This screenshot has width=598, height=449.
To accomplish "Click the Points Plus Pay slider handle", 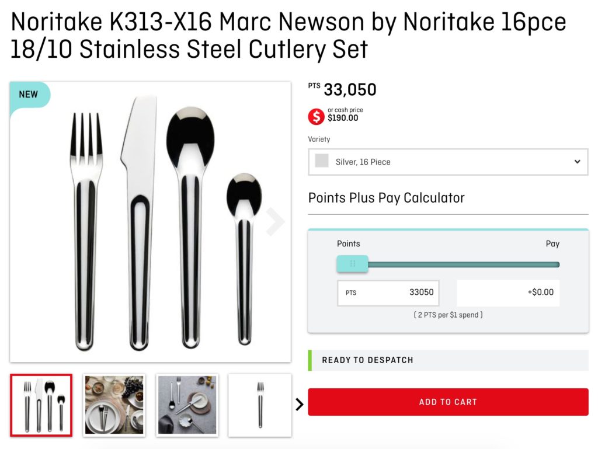I will (352, 264).
